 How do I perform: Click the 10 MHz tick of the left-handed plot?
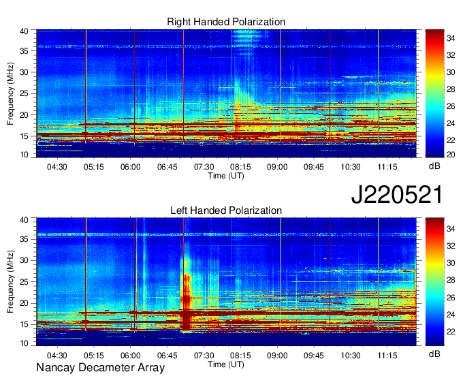coord(25,343)
